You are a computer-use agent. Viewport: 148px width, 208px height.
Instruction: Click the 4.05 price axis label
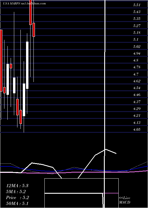pyautogui.click(x=137, y=130)
